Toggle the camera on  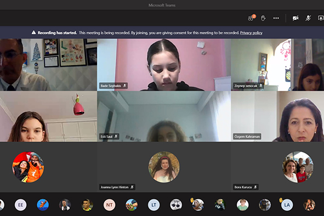coord(295,18)
